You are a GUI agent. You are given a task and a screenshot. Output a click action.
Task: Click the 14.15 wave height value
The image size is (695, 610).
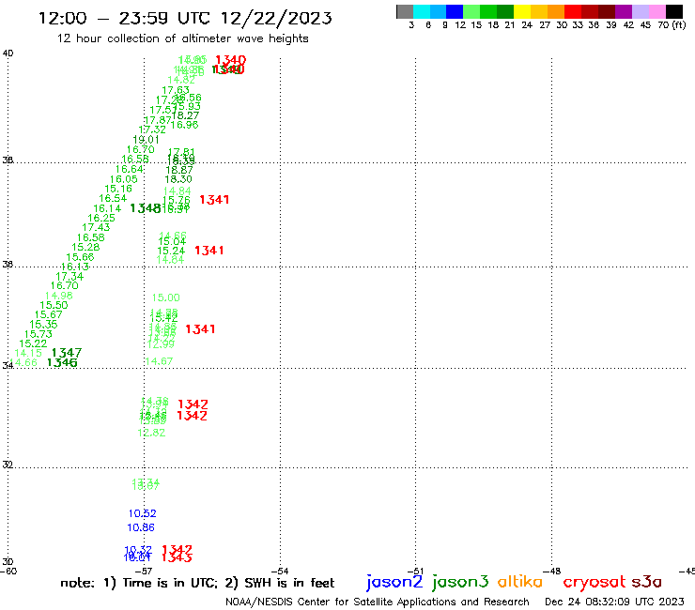tap(28, 354)
